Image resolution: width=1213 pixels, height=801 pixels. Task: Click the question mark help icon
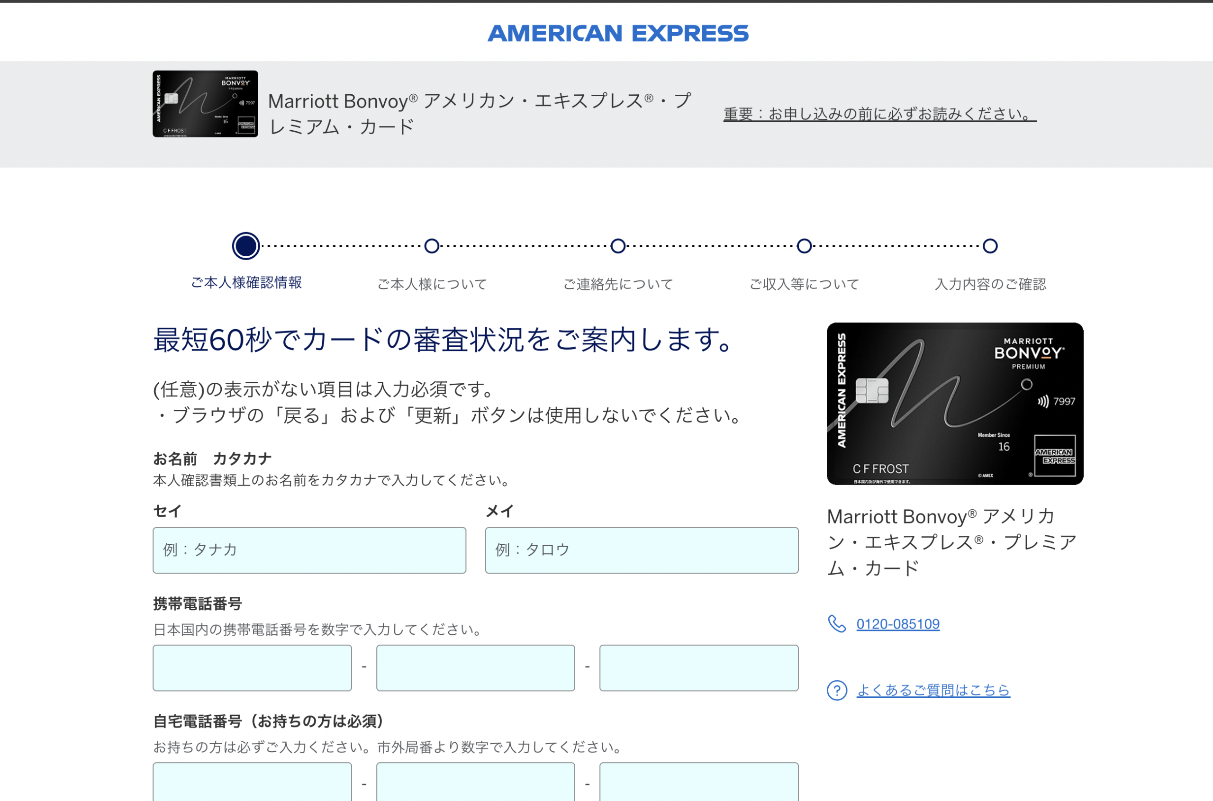click(x=836, y=690)
